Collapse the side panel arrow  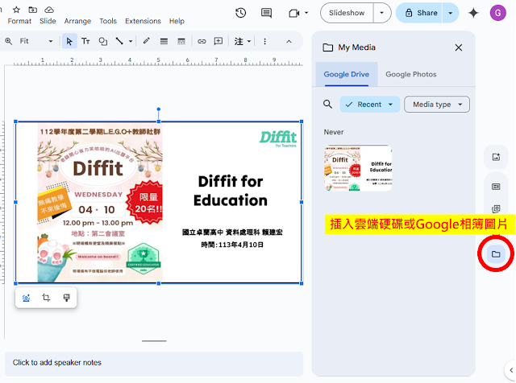coord(511,370)
